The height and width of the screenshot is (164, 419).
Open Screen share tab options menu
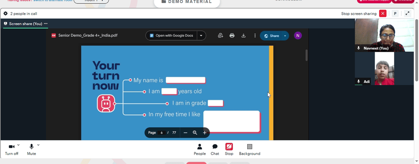[x=46, y=23]
